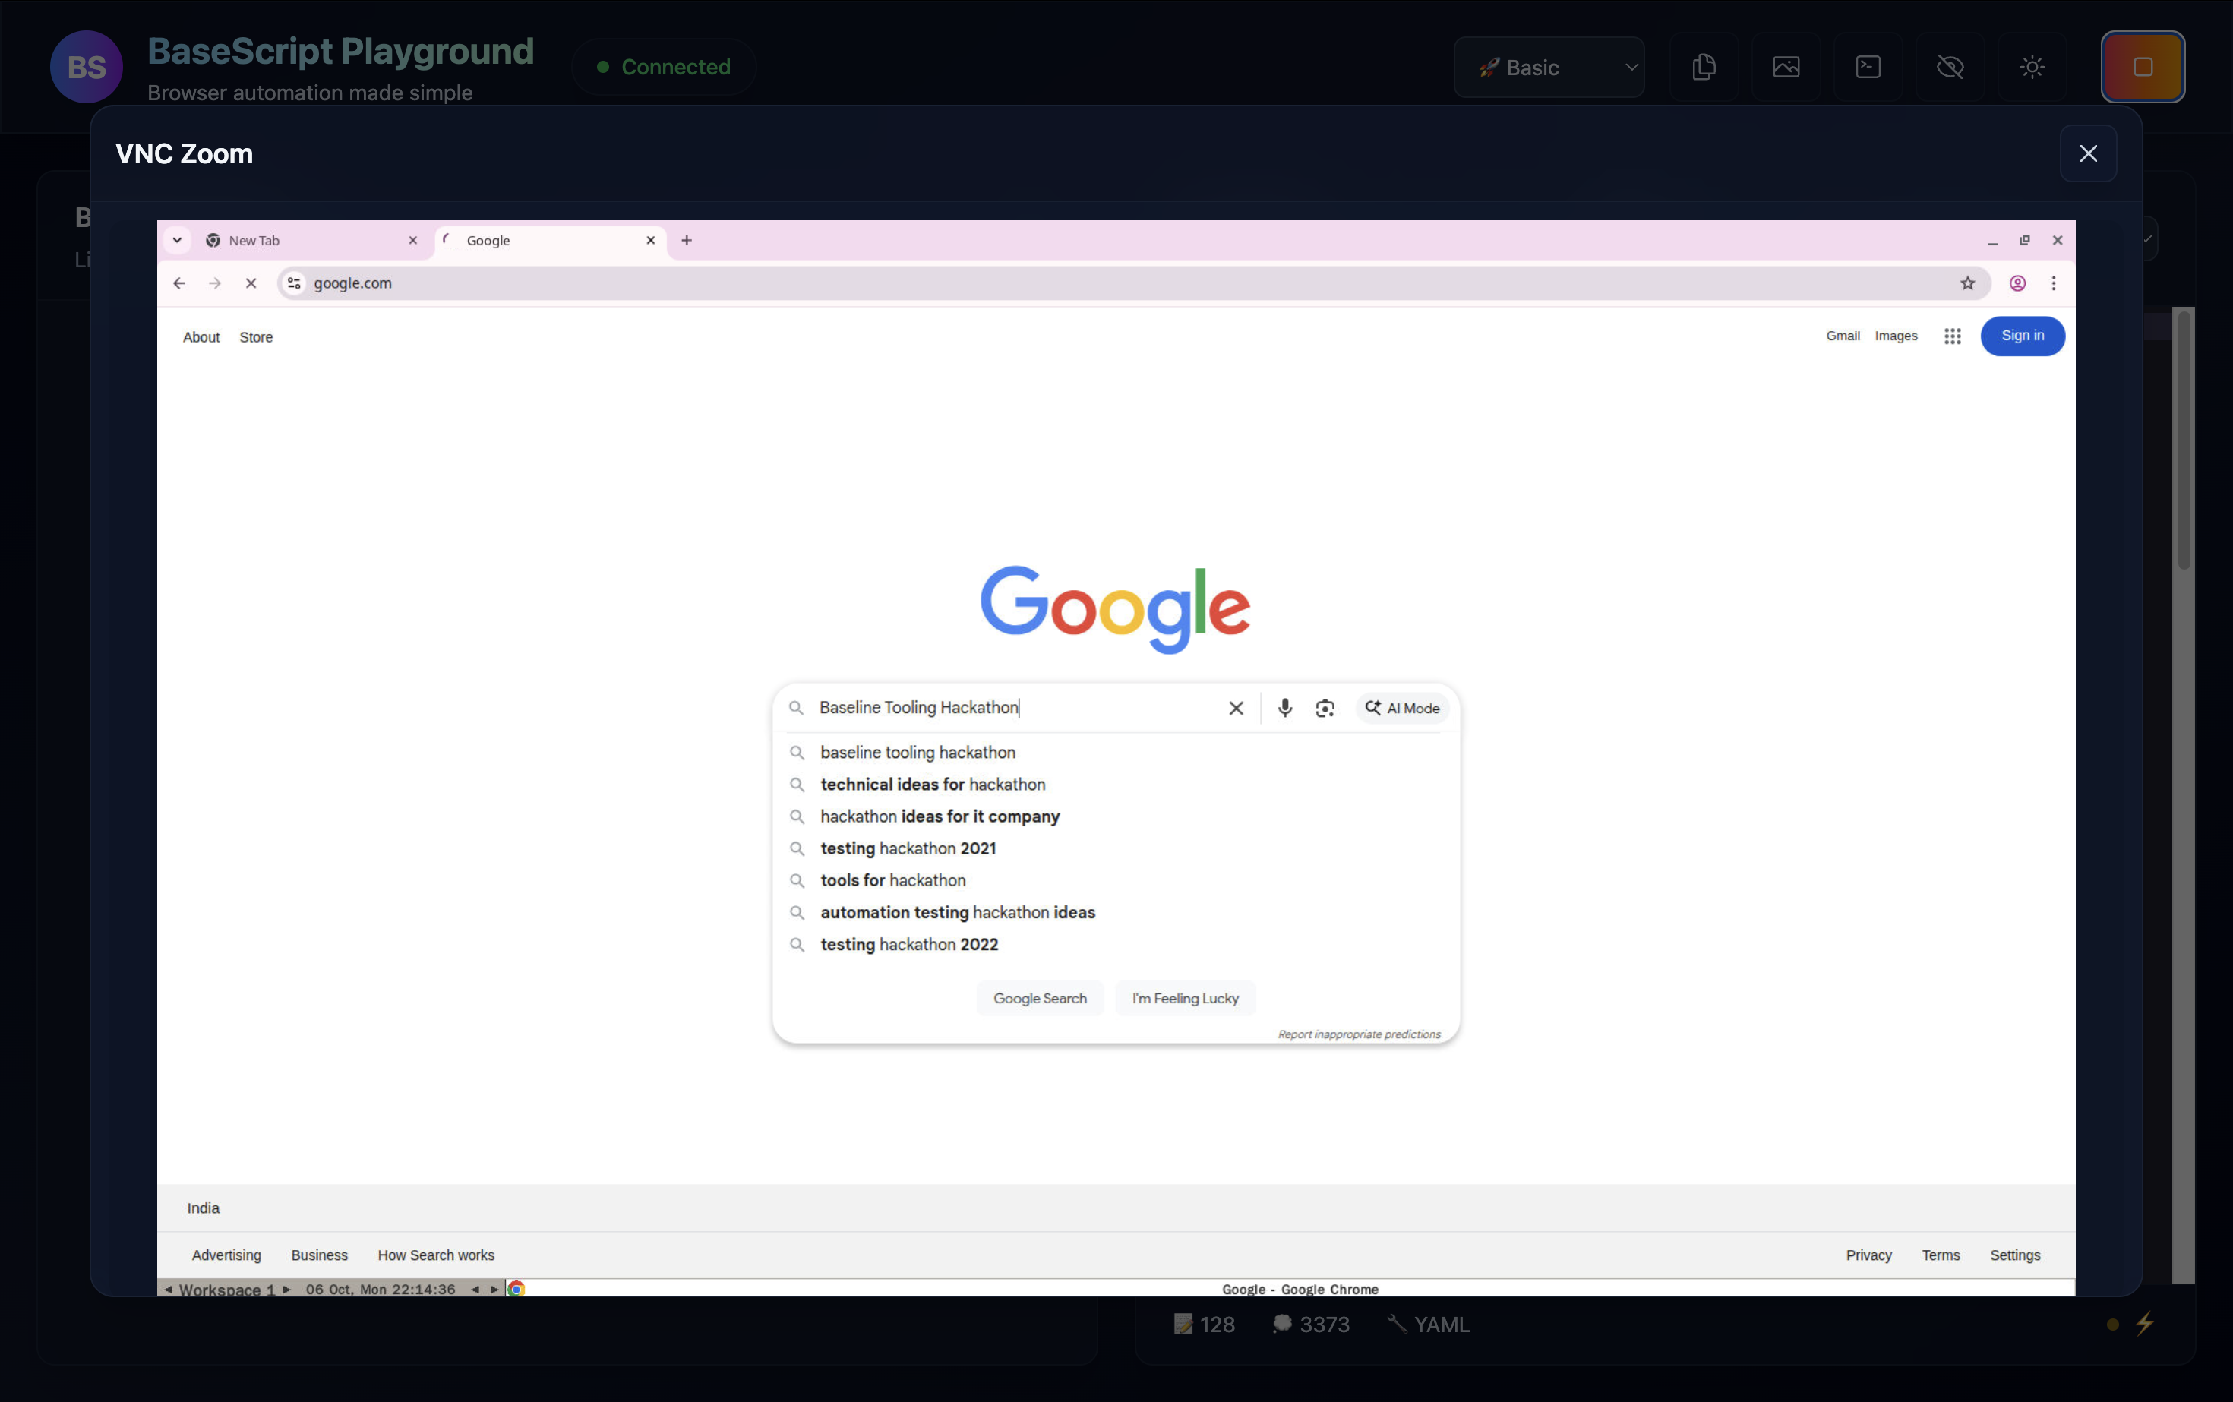Select 'tools for hackathon' suggestion
Image resolution: width=2233 pixels, height=1402 pixels.
point(892,881)
